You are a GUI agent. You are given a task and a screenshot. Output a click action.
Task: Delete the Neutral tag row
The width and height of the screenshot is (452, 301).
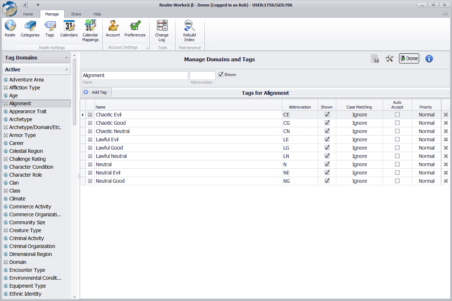click(x=446, y=164)
